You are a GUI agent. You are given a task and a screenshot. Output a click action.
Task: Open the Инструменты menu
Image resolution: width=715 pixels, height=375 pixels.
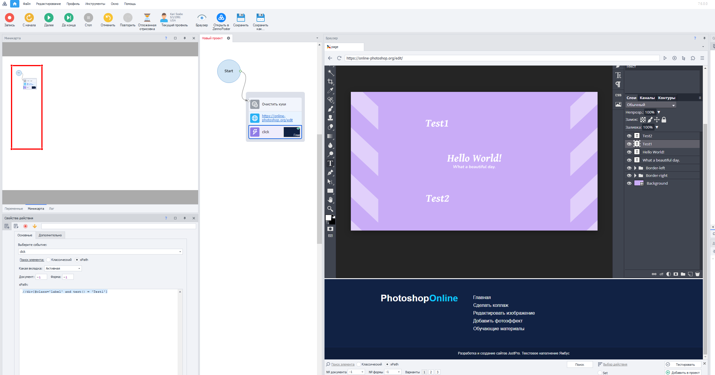pyautogui.click(x=95, y=4)
